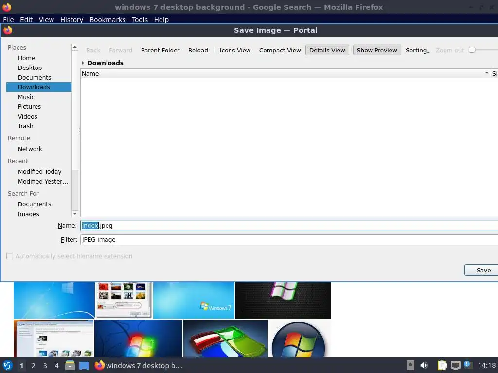Screen dimensions: 498x373
Task: Select Images under Search For
Action: pos(39,214)
